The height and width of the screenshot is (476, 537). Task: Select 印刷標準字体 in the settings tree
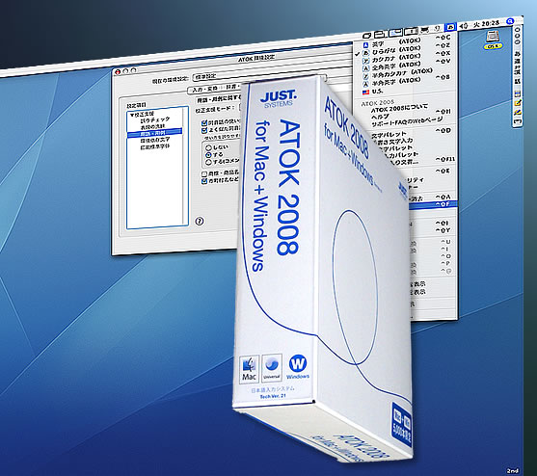[155, 146]
